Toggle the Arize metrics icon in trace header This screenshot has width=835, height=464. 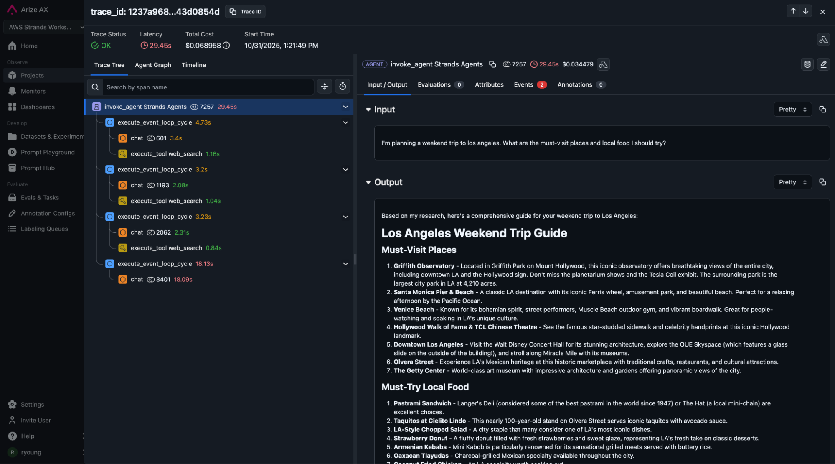coord(823,40)
